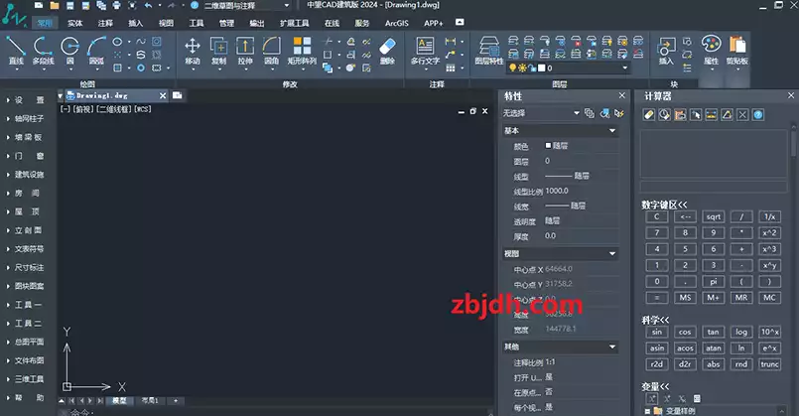This screenshot has height=416, width=799.
Task: Collapse the 数字键区<< number pad section
Action: [x=664, y=205]
